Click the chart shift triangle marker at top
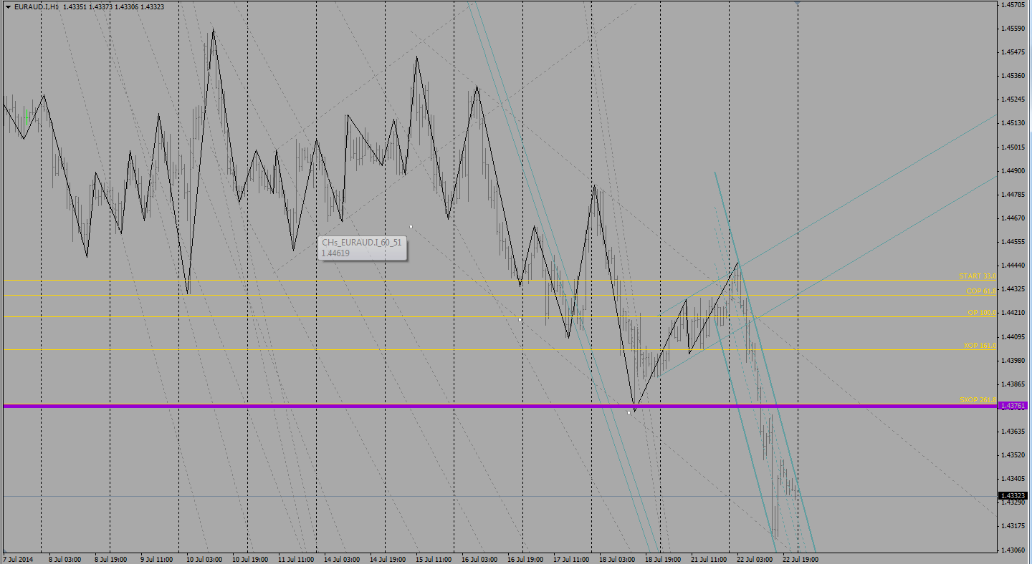This screenshot has width=1032, height=564. tap(797, 3)
